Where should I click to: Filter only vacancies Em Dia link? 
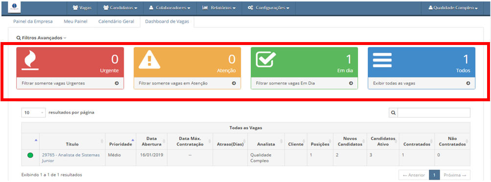point(285,84)
